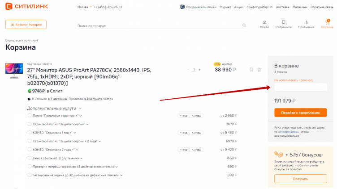This screenshot has height=189, width=337.
Task: Open the Войти user icon
Action: click(264, 22)
